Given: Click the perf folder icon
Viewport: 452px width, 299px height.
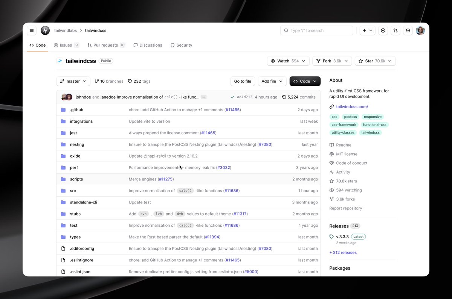Looking at the screenshot, I should [63, 168].
